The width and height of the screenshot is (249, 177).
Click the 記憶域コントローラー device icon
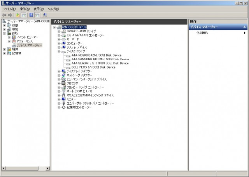(64, 107)
